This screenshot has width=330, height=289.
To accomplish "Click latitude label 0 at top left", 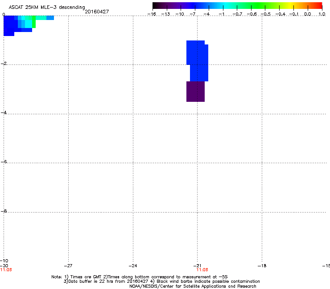I will pos(4,15).
